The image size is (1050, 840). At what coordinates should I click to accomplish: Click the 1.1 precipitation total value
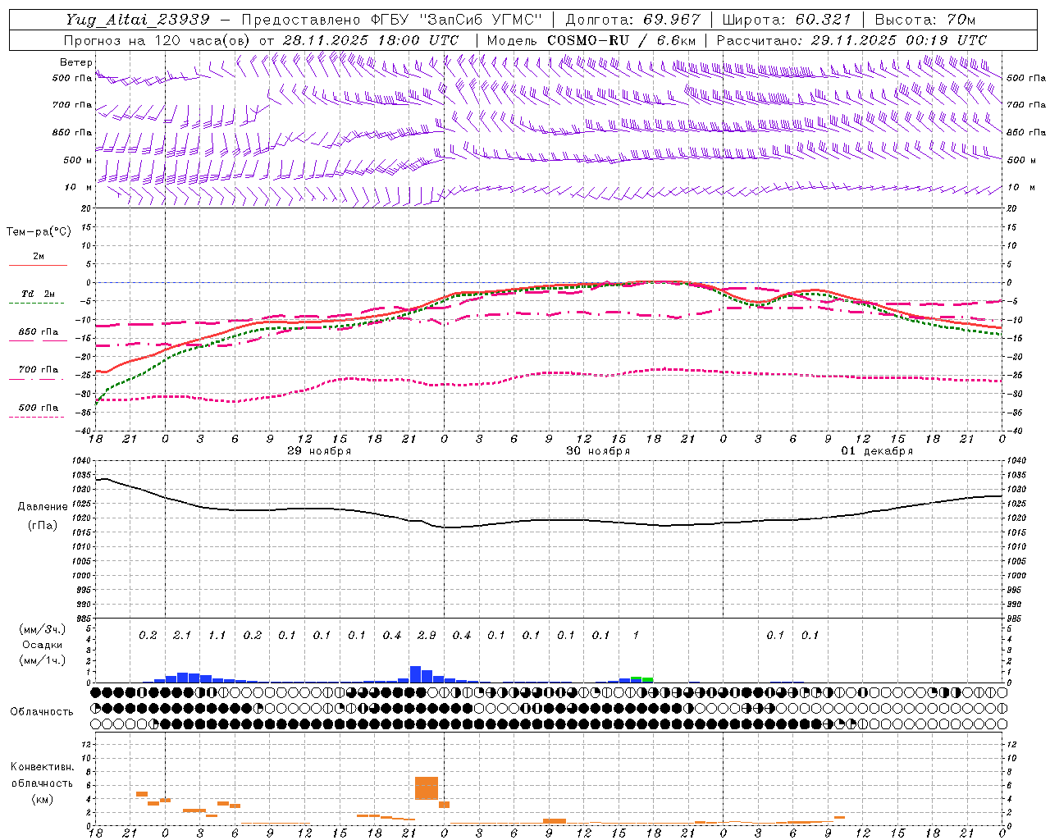tap(217, 635)
